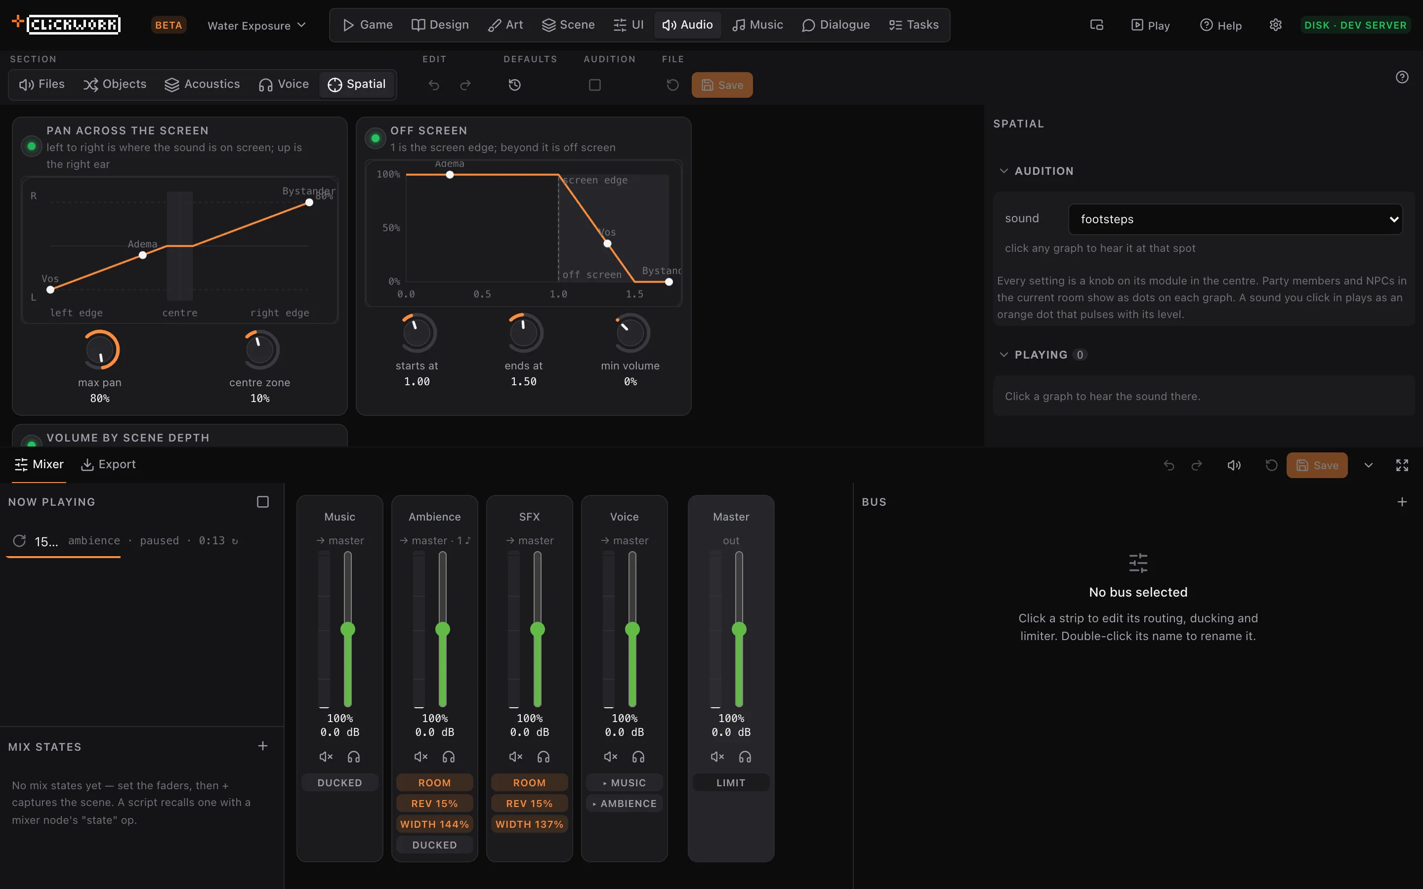Click the Save button in the File section
The width and height of the screenshot is (1423, 889).
pyautogui.click(x=722, y=85)
